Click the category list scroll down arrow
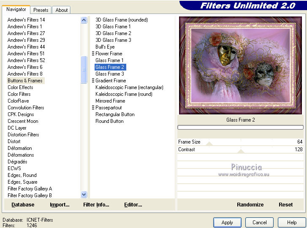The width and height of the screenshot is (307, 228). click(x=84, y=195)
